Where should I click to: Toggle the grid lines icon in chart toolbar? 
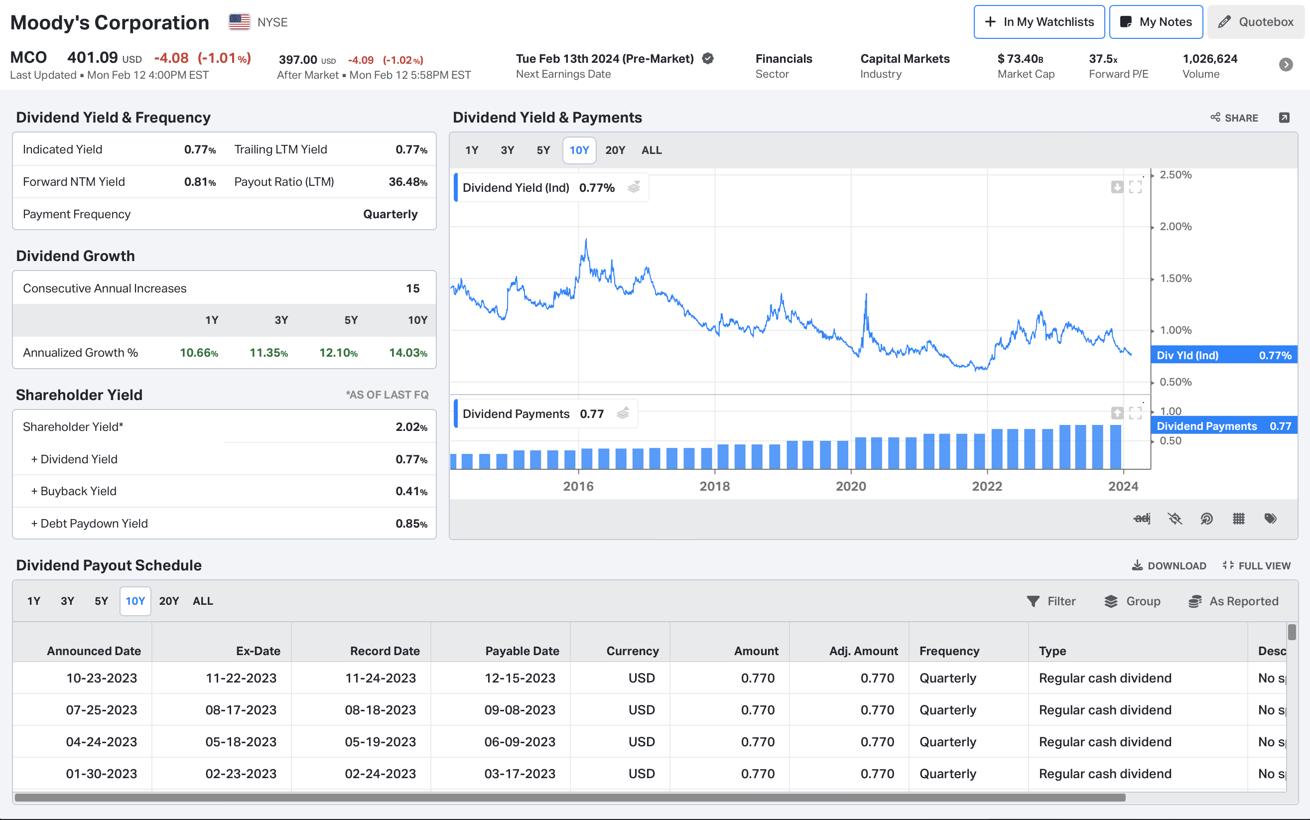coord(1238,519)
